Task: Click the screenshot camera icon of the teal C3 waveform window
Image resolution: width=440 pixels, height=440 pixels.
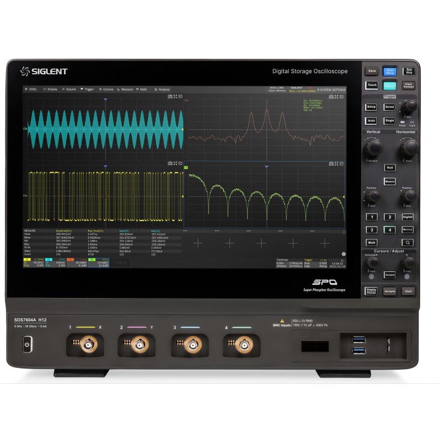Action: [x=170, y=96]
